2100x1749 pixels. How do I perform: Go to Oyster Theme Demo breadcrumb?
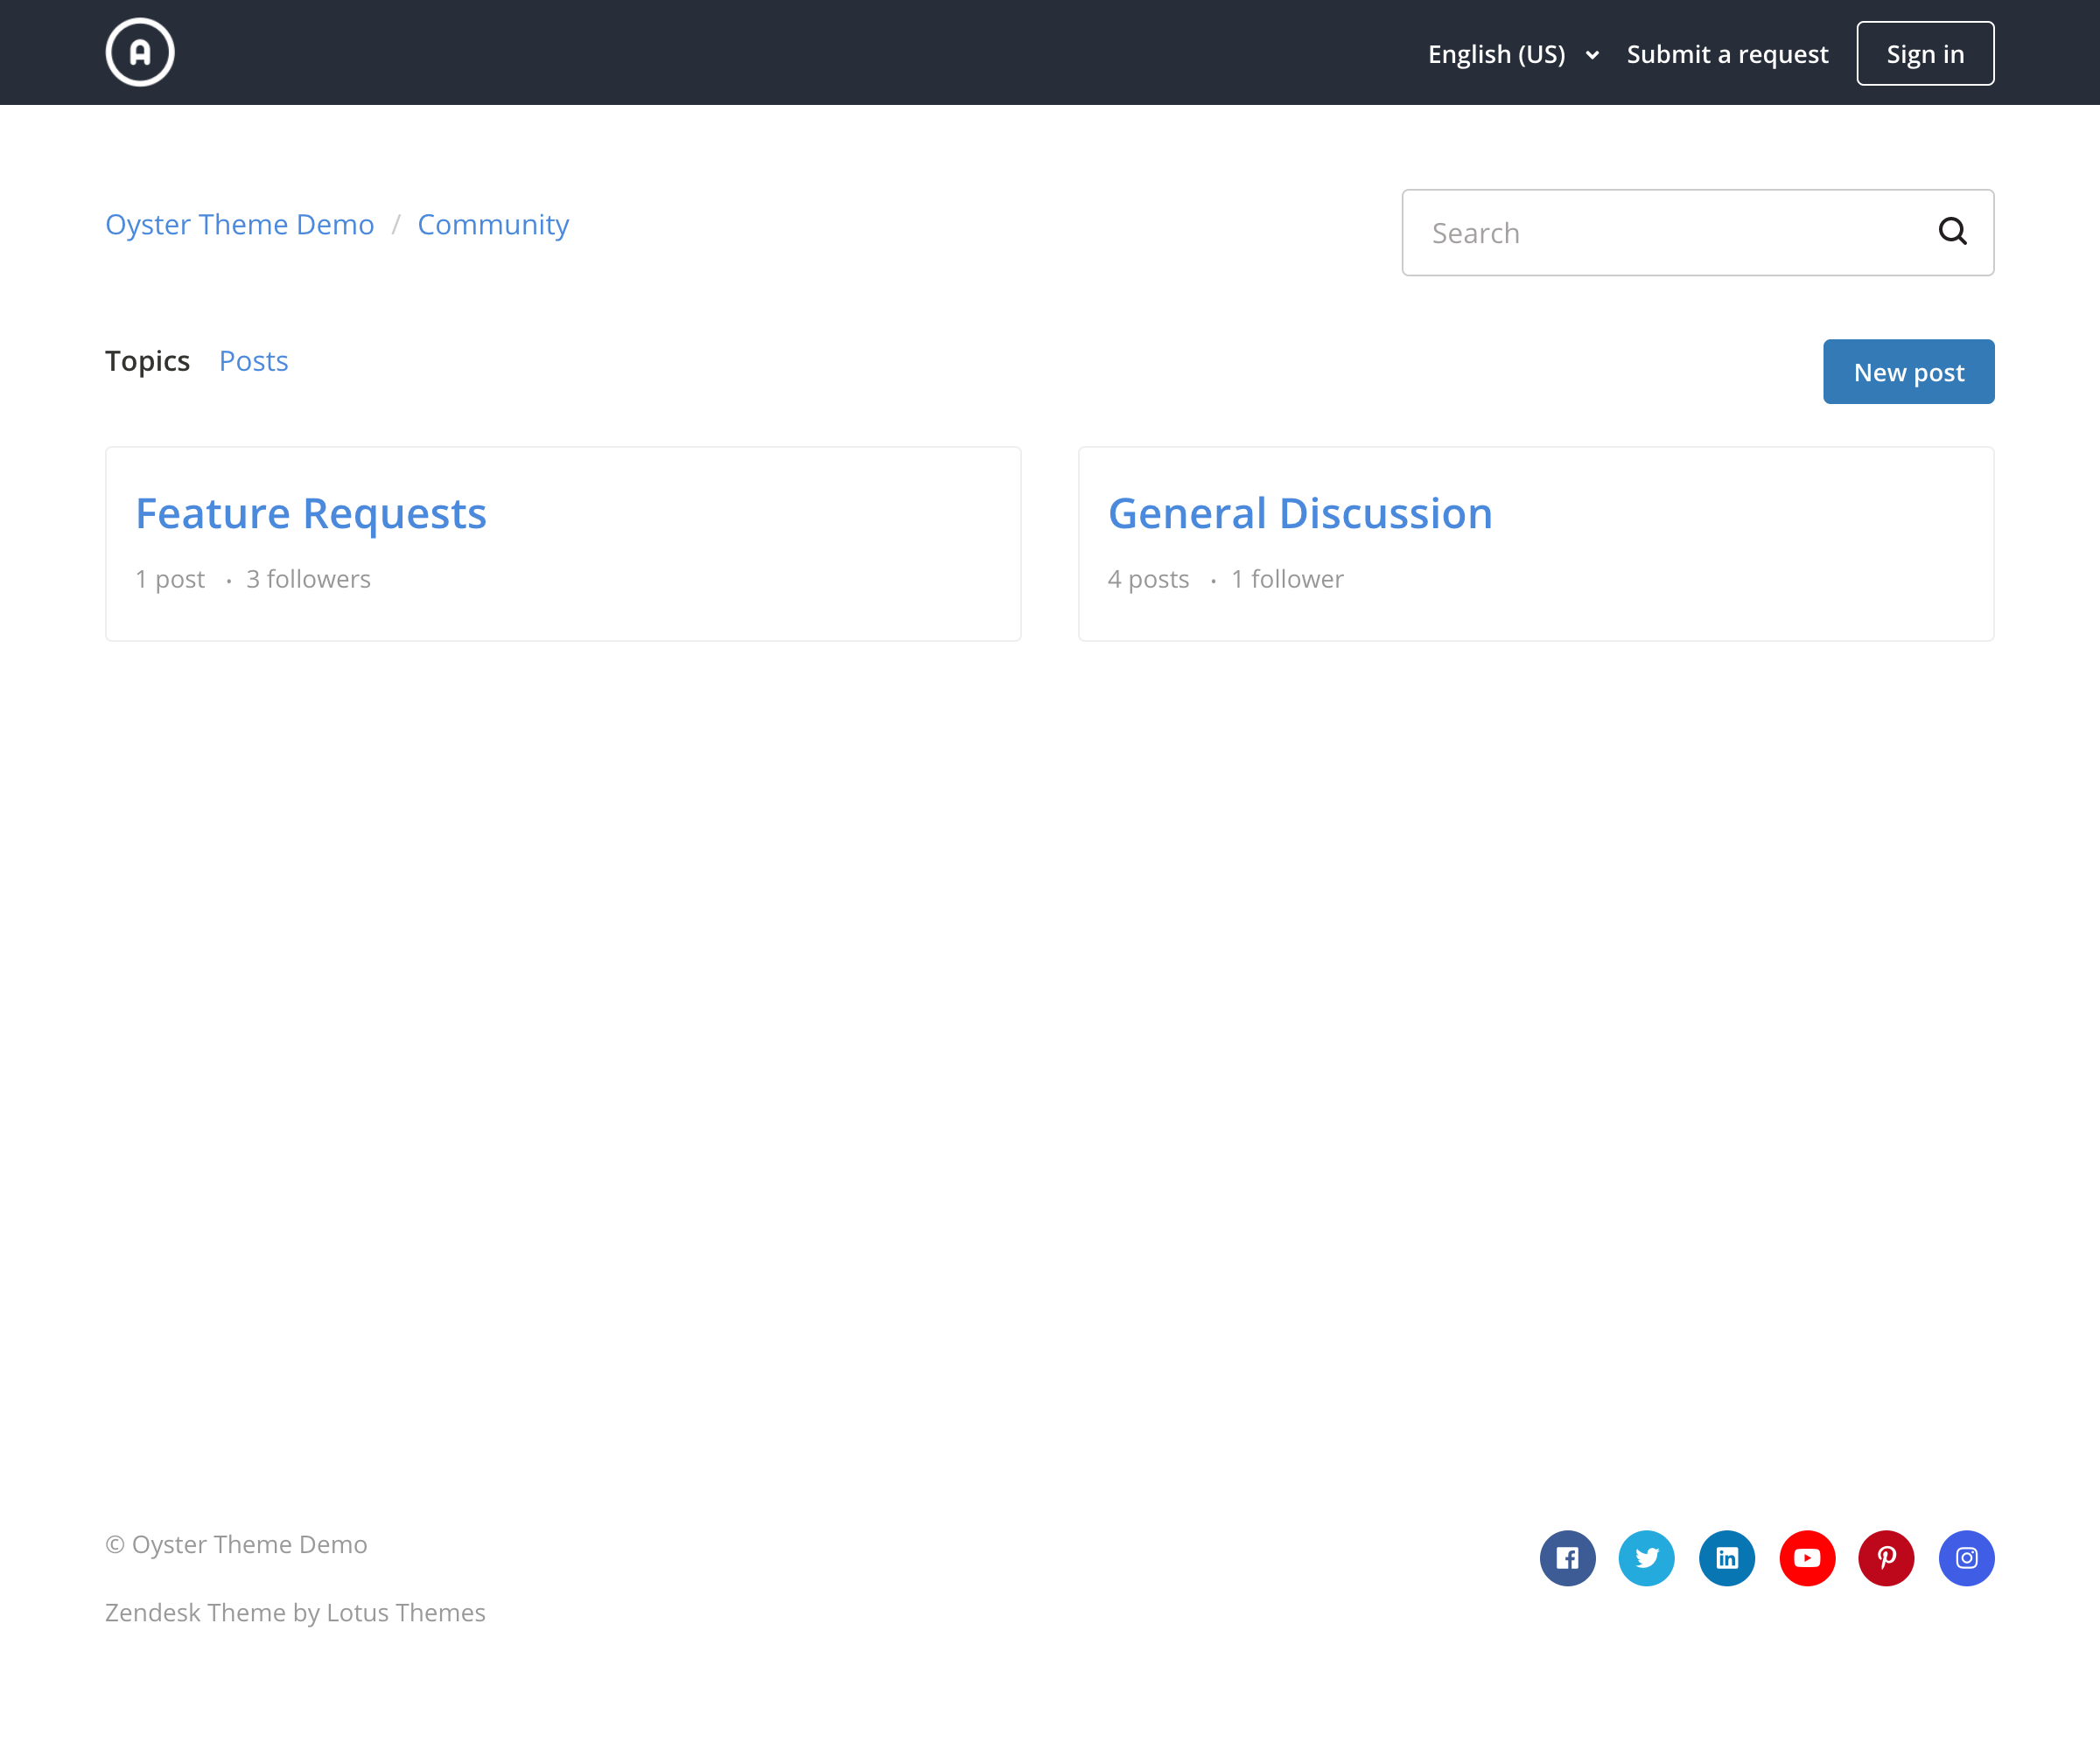(x=240, y=225)
